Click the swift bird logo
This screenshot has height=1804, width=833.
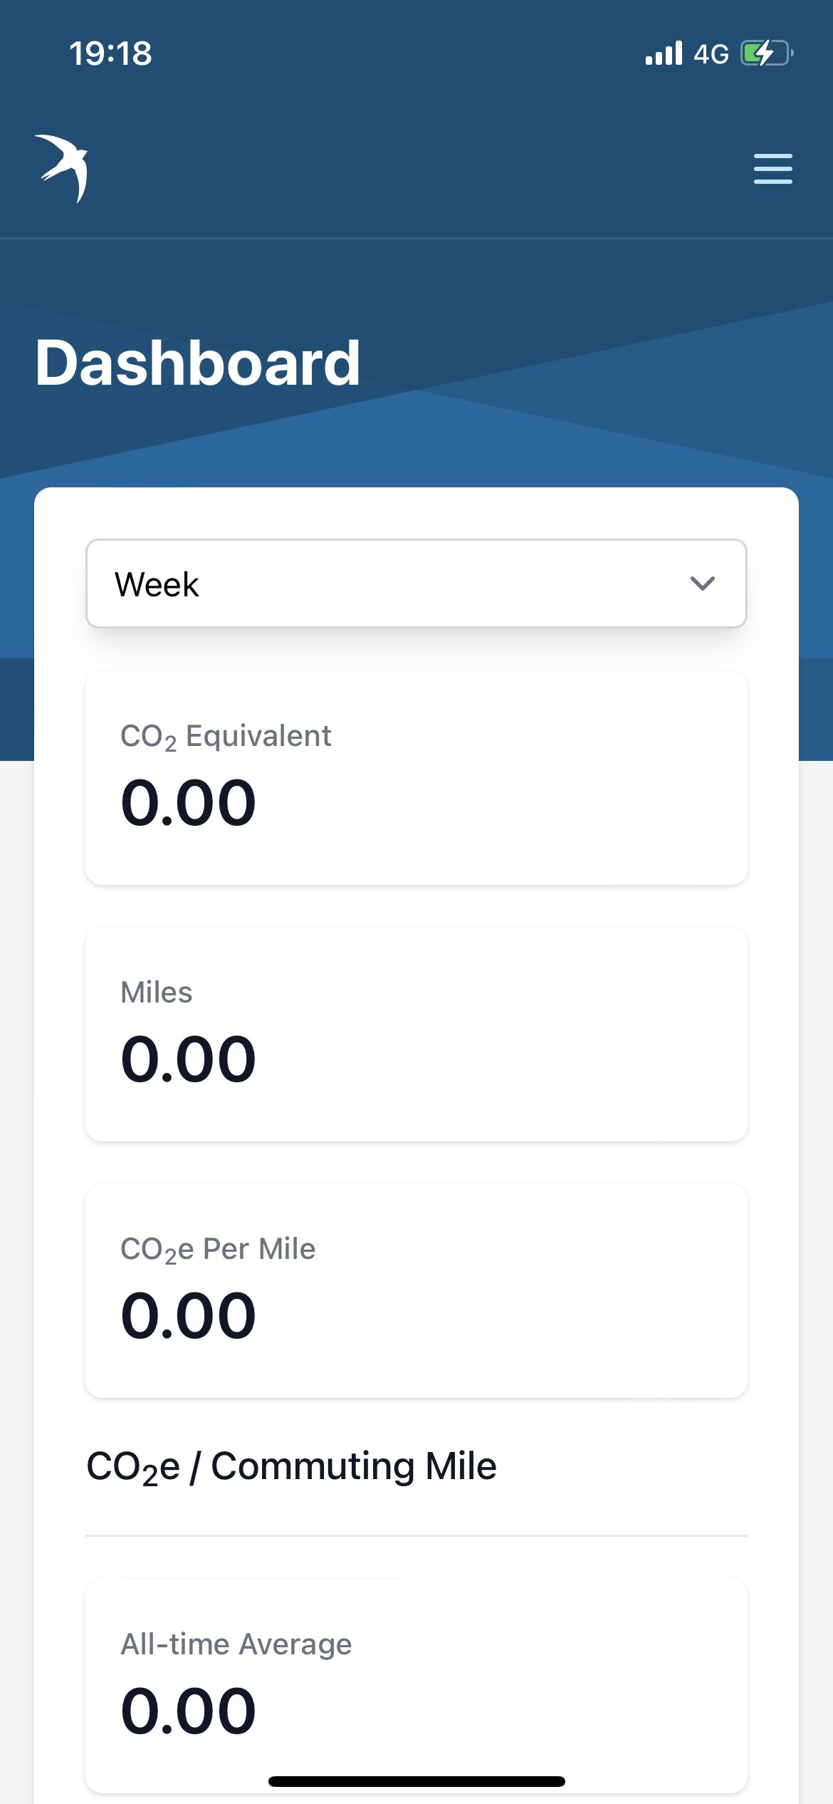coord(61,168)
